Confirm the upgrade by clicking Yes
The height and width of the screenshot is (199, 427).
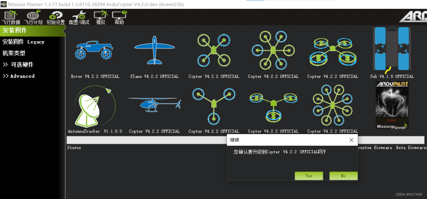coord(309,176)
